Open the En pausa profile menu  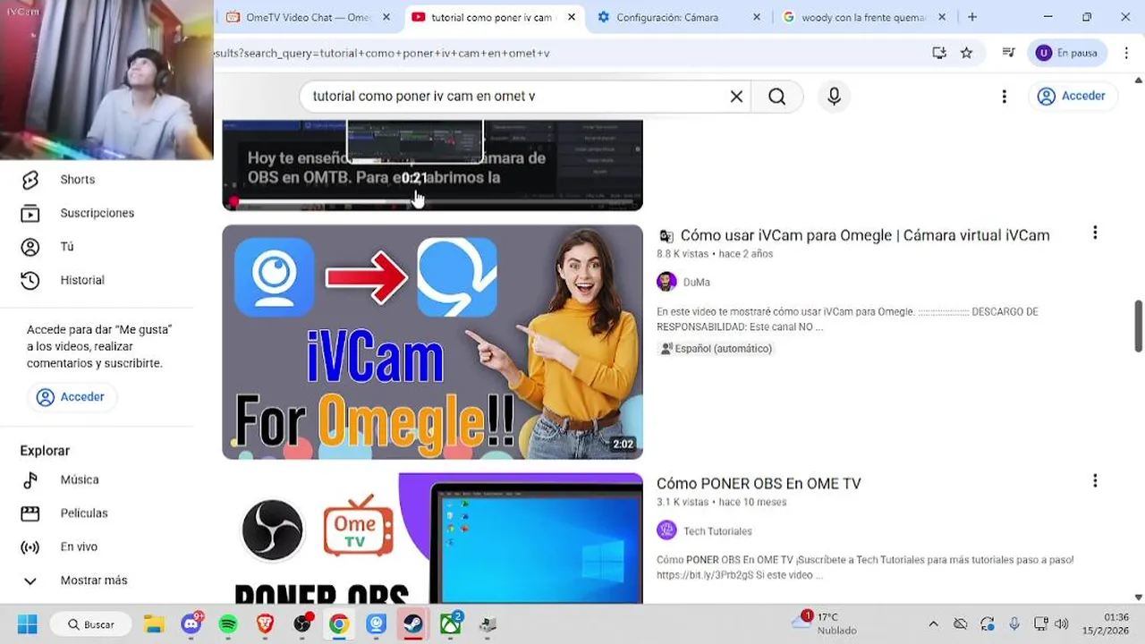pos(1068,53)
